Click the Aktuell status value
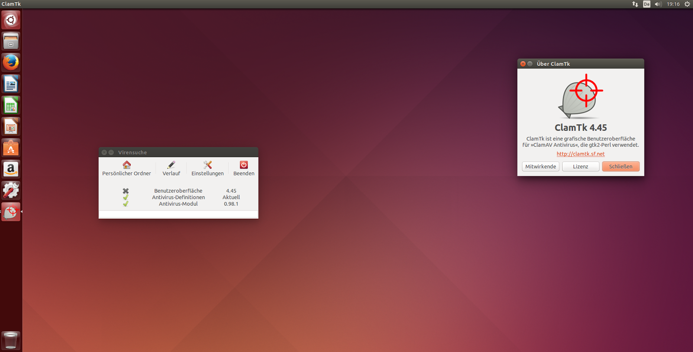This screenshot has height=352, width=693. coord(231,197)
